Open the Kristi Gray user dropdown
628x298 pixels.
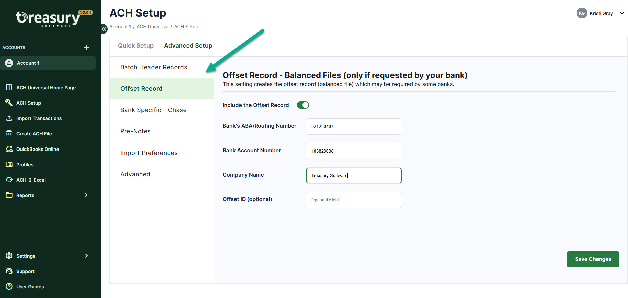[621, 13]
